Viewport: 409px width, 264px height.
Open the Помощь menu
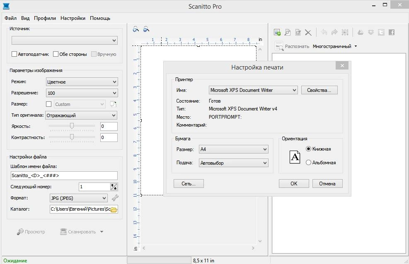tap(100, 18)
